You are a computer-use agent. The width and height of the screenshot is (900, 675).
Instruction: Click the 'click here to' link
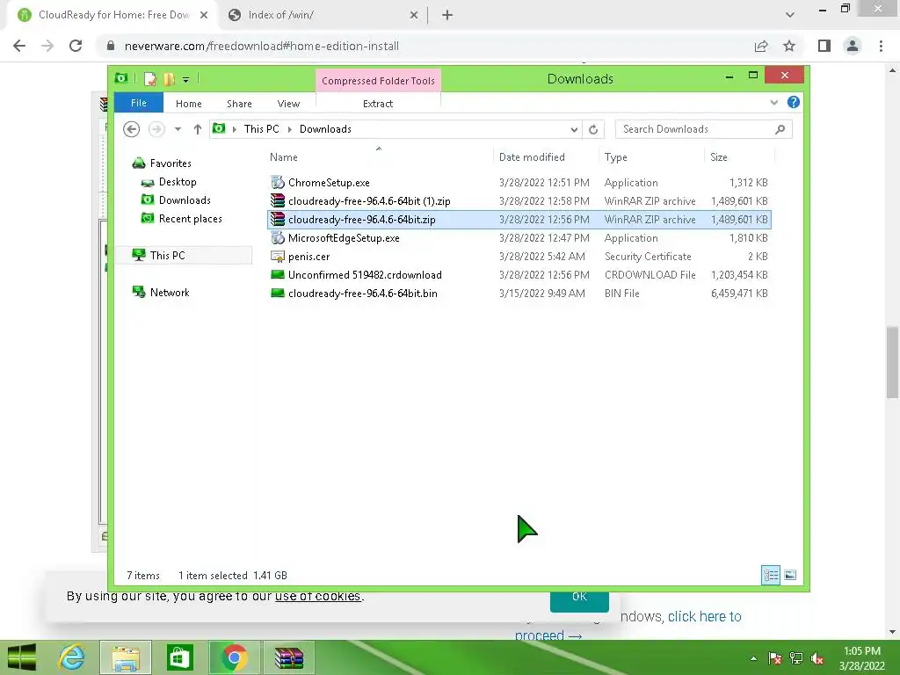pyautogui.click(x=705, y=616)
